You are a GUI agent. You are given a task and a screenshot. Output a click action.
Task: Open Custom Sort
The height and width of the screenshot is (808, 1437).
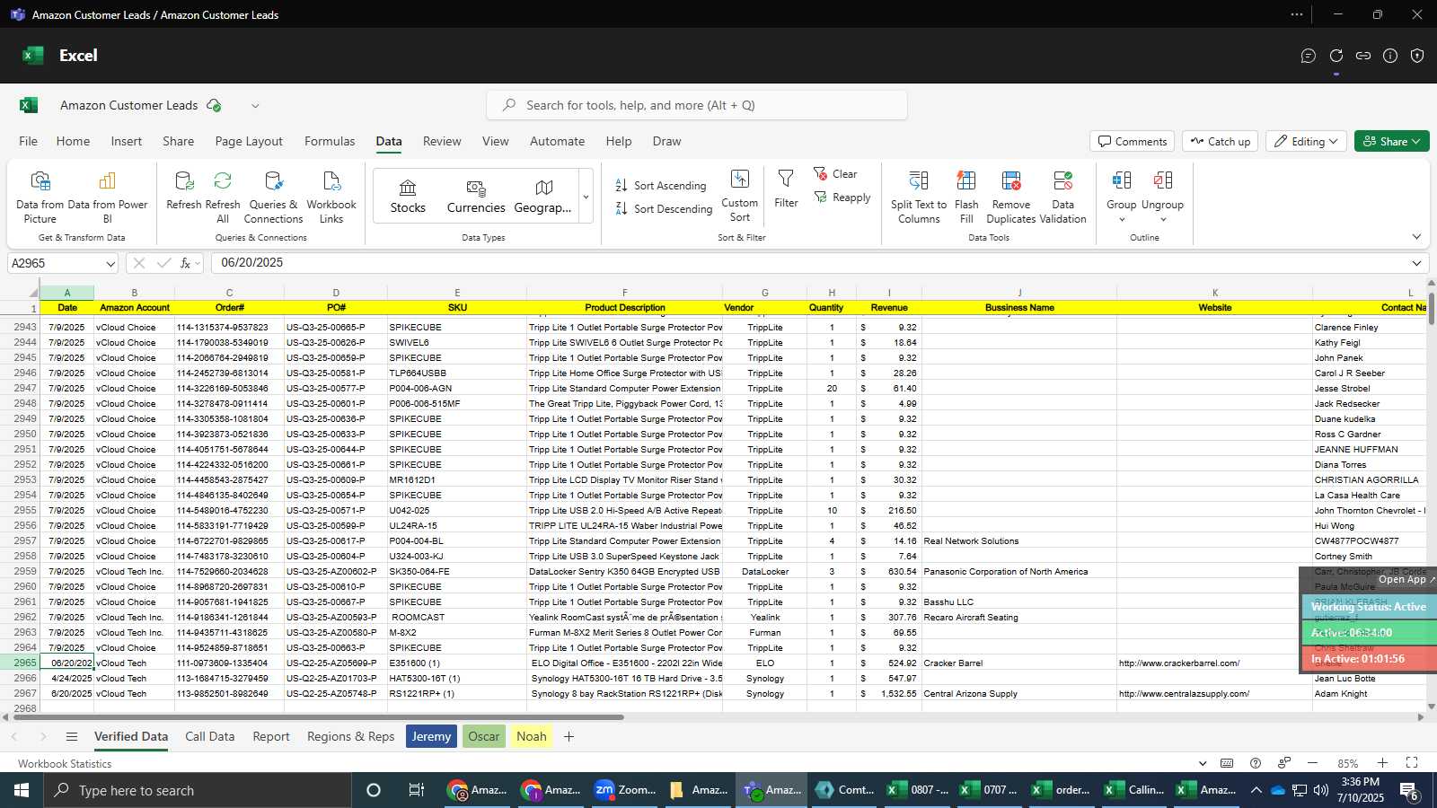point(739,196)
